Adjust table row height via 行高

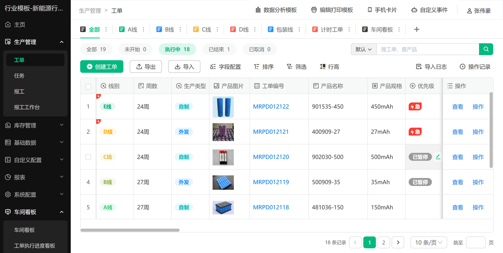[x=329, y=66]
